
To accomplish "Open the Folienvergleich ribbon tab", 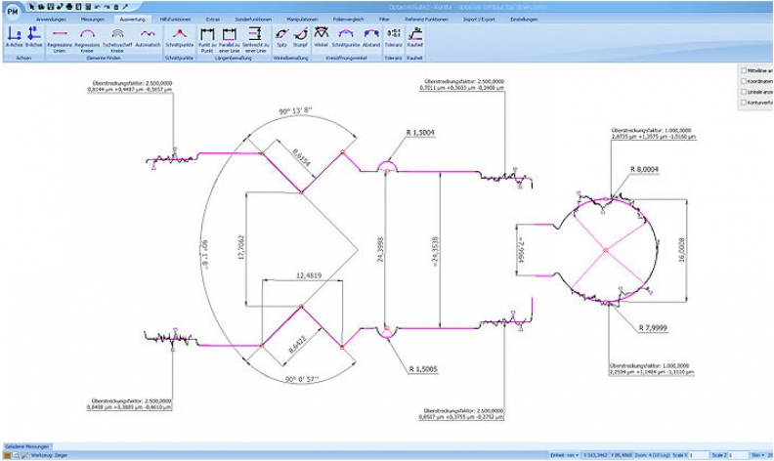I will coord(349,20).
